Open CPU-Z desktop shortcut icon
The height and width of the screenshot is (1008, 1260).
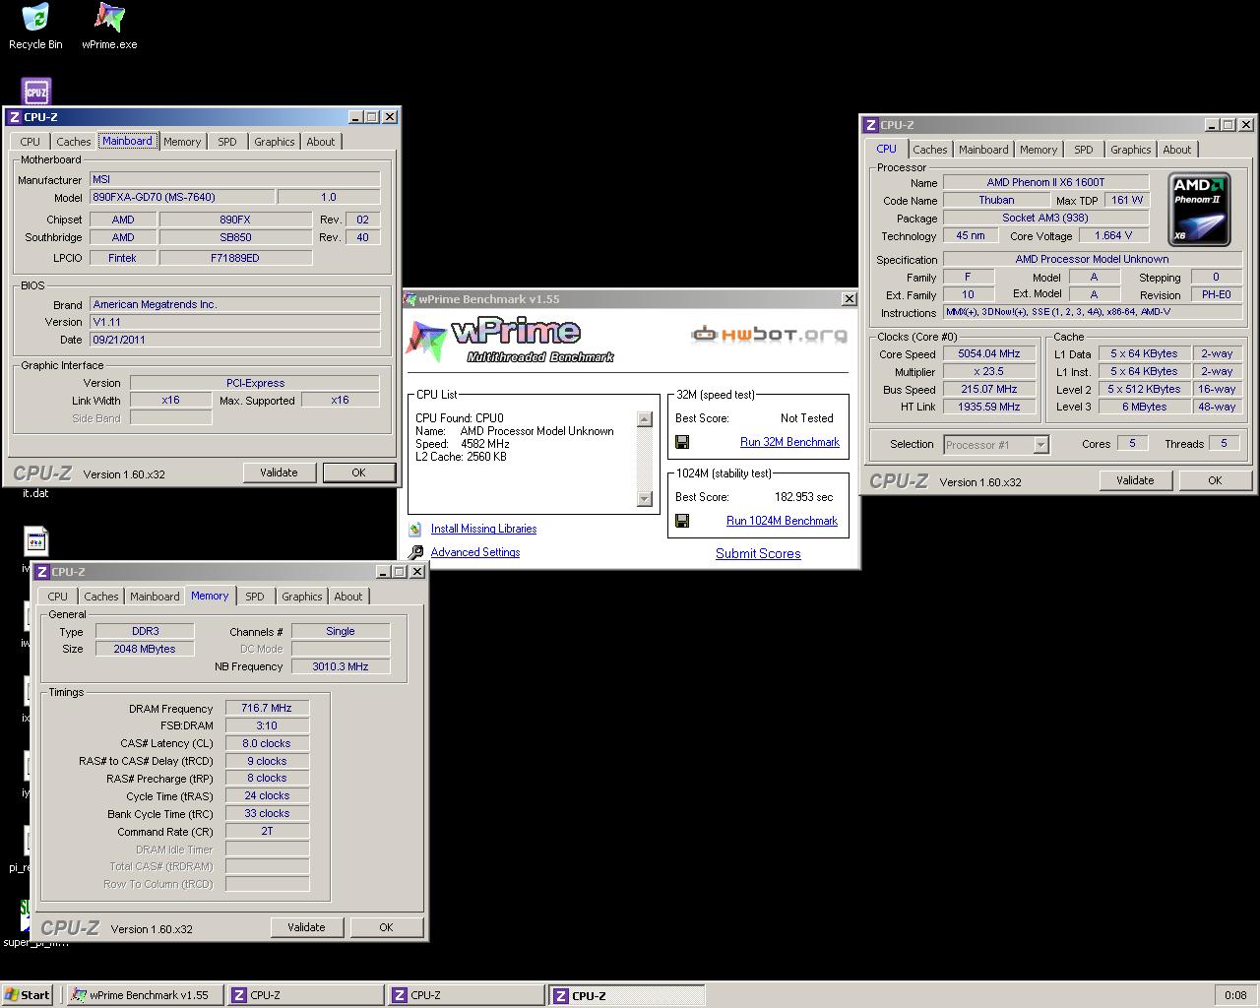coord(35,91)
